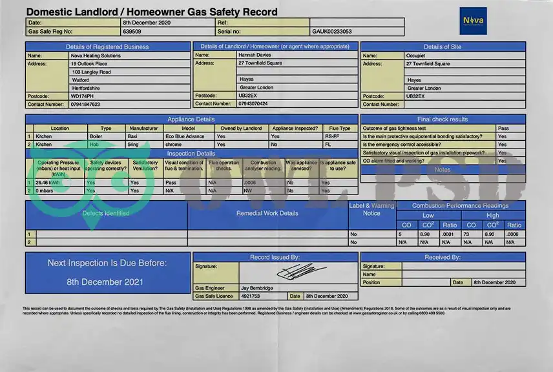Click the 'Final check results' header
The image size is (553, 372).
pos(443,119)
